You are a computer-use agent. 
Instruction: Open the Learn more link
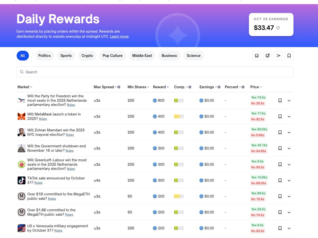119,37
